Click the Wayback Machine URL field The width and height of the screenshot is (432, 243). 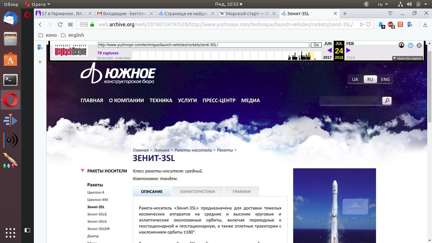(204, 45)
